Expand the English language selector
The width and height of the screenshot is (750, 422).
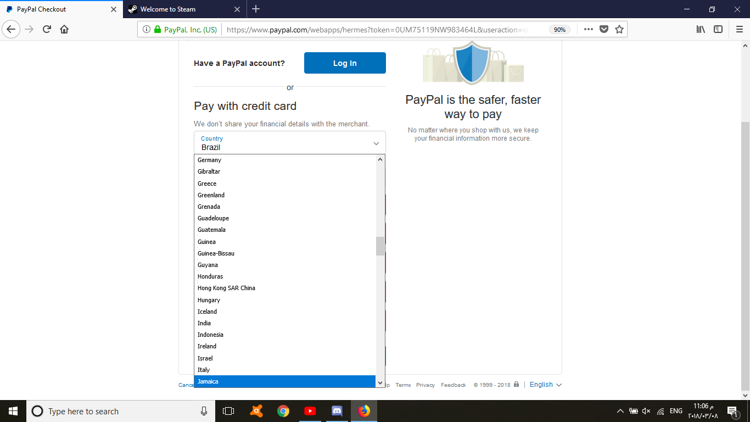click(x=546, y=385)
